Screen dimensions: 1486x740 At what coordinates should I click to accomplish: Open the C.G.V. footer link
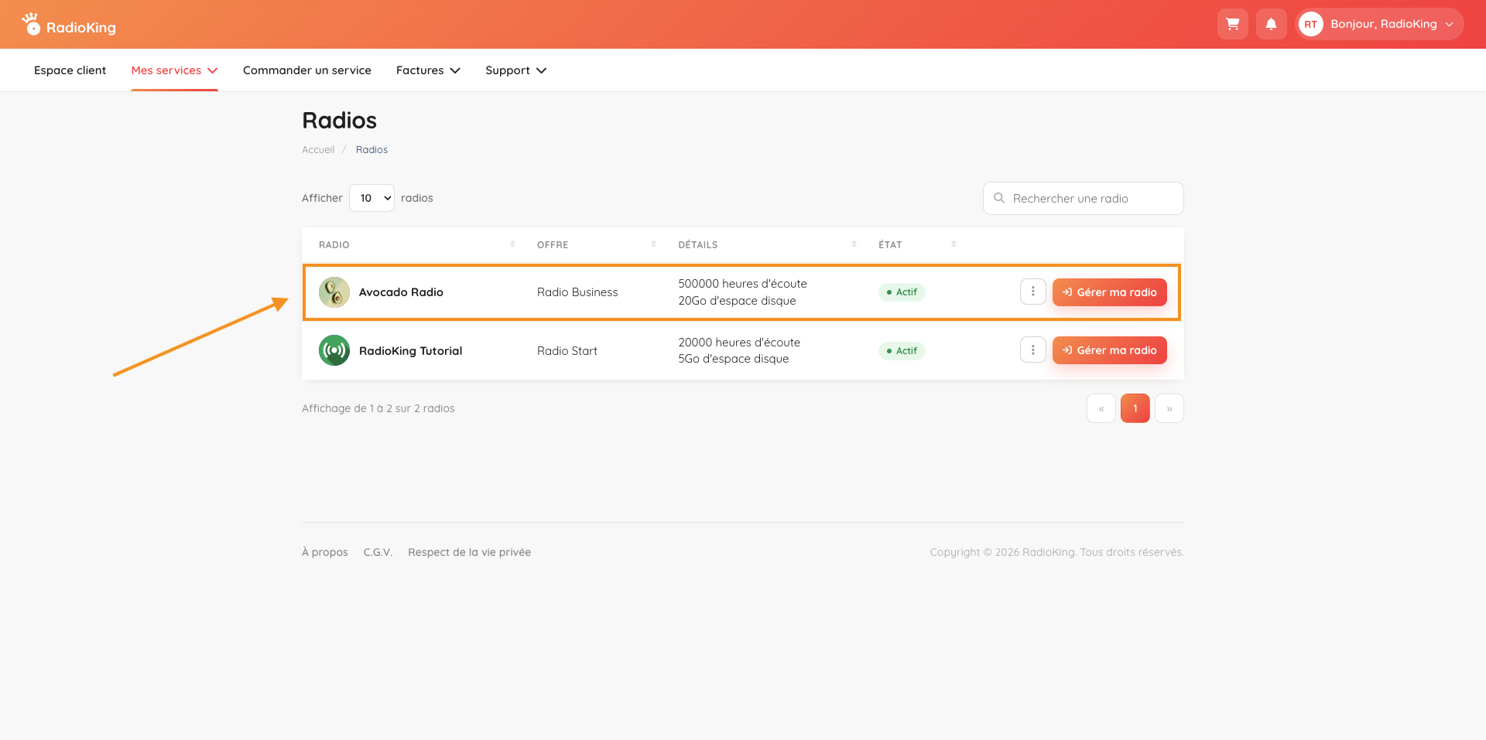pyautogui.click(x=378, y=552)
